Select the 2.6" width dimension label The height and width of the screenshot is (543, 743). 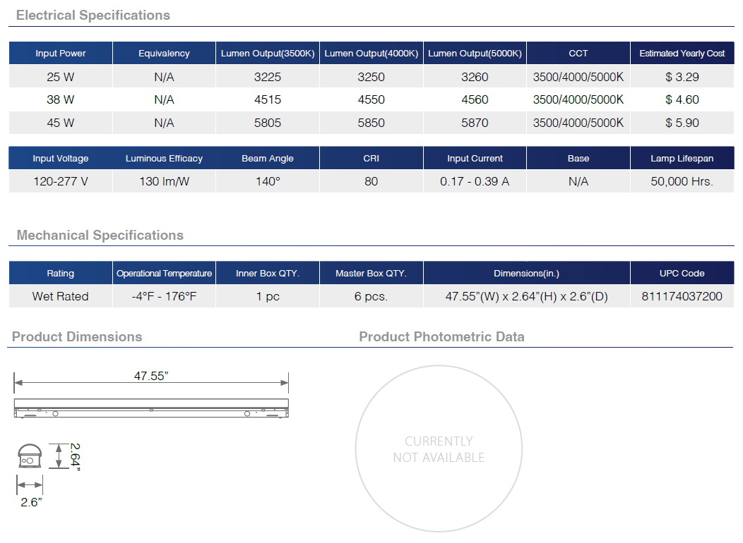click(x=30, y=501)
